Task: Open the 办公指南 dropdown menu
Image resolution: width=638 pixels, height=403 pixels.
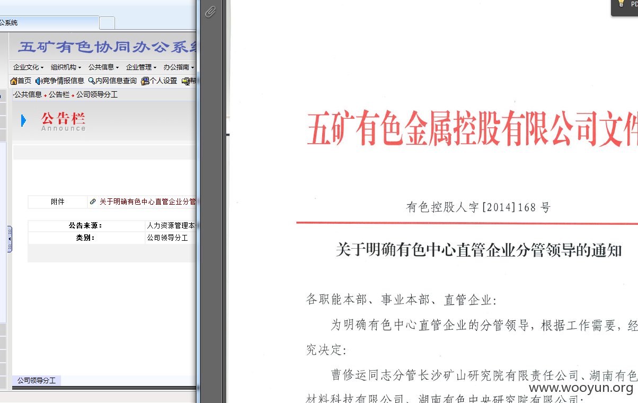Action: [x=179, y=67]
